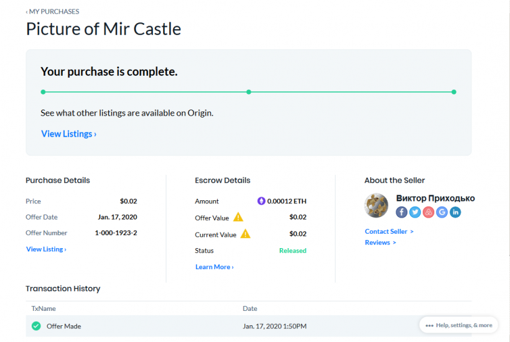Open the View Listings link

pos(68,134)
